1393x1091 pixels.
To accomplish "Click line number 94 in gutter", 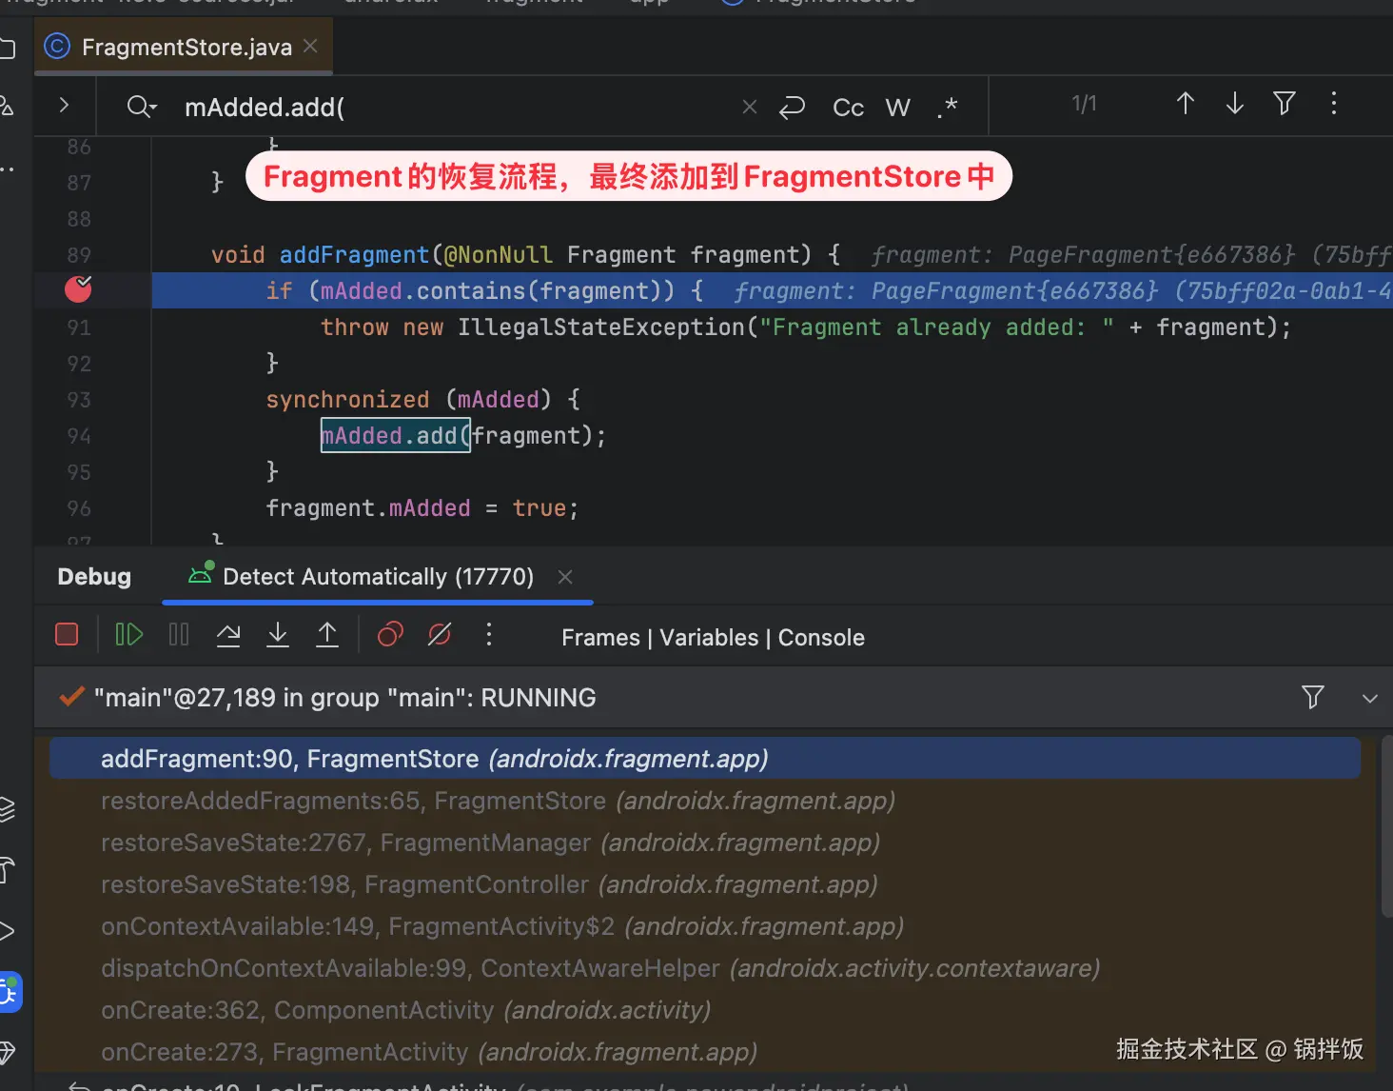I will pyautogui.click(x=79, y=436).
